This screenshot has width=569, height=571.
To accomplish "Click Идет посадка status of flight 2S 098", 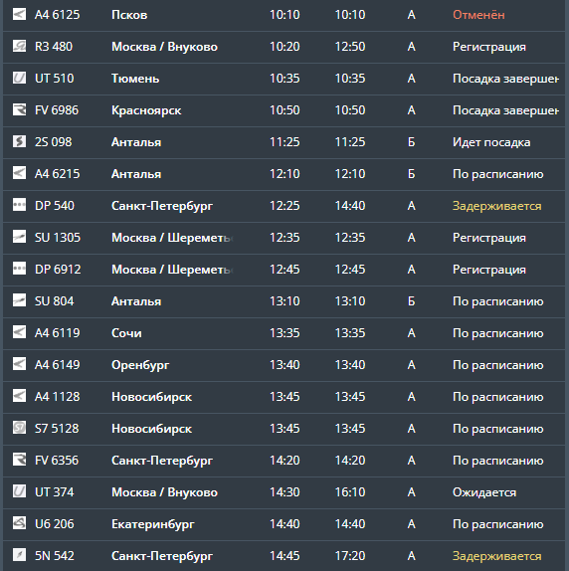I will point(491,142).
